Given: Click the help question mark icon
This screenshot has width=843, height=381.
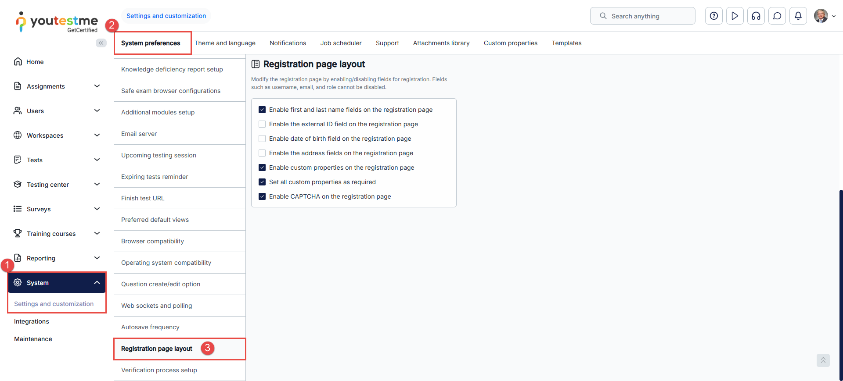Looking at the screenshot, I should (x=714, y=16).
